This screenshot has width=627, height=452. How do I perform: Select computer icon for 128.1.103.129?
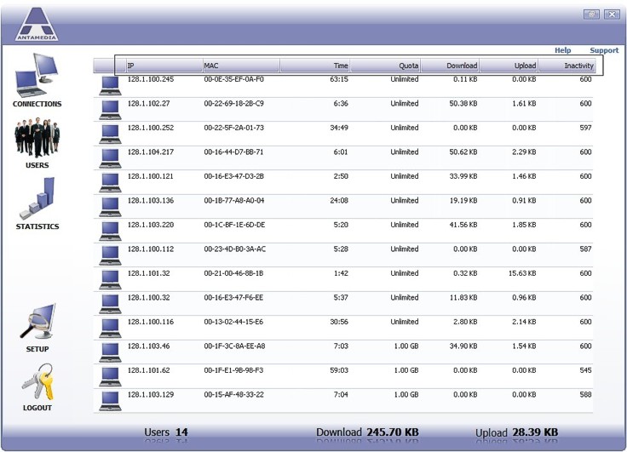(x=110, y=399)
